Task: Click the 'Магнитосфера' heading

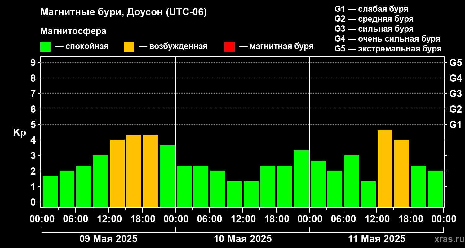Action: pyautogui.click(x=73, y=31)
